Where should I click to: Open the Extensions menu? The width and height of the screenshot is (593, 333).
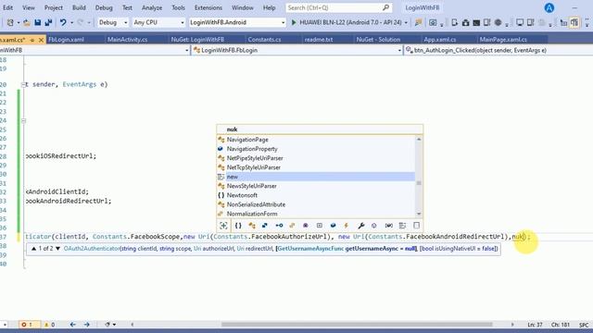click(208, 7)
